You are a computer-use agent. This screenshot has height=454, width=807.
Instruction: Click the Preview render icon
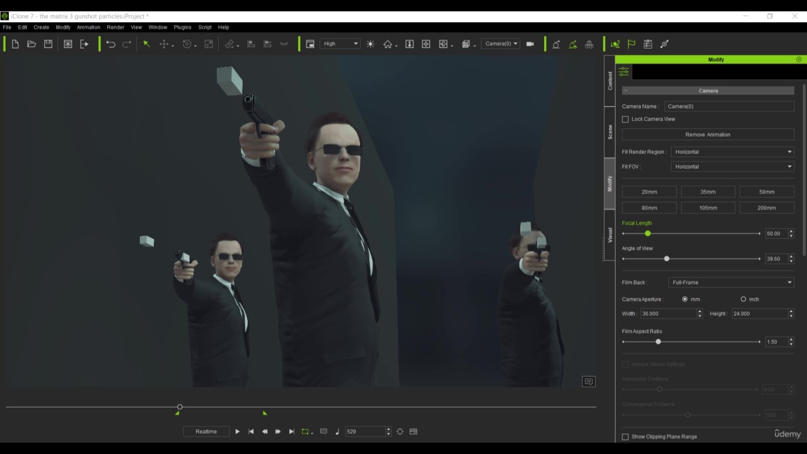click(67, 44)
